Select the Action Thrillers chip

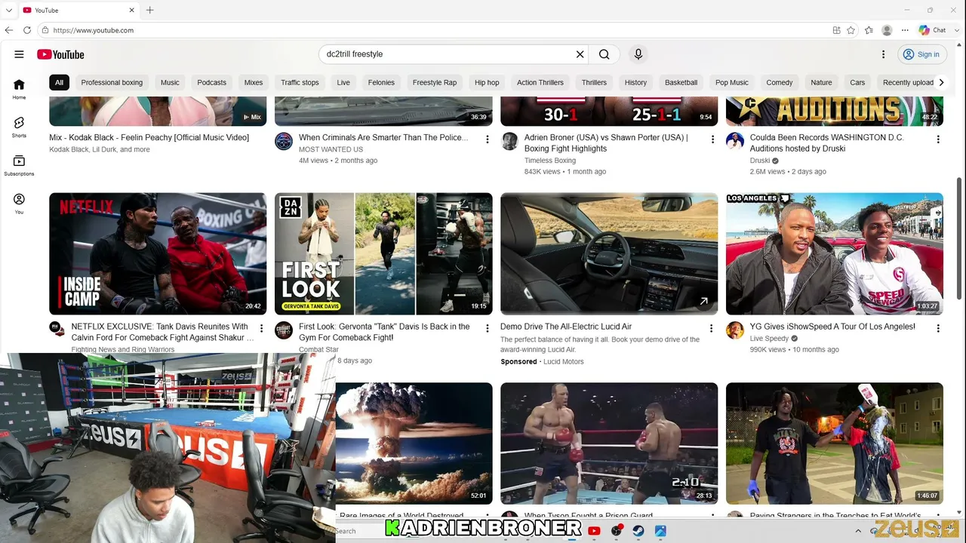540,82
